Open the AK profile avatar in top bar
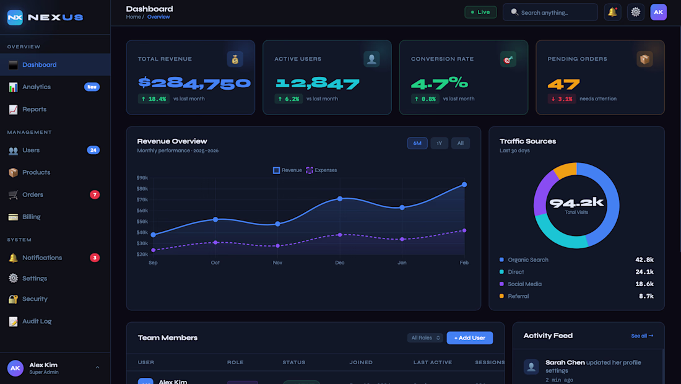 coord(659,12)
